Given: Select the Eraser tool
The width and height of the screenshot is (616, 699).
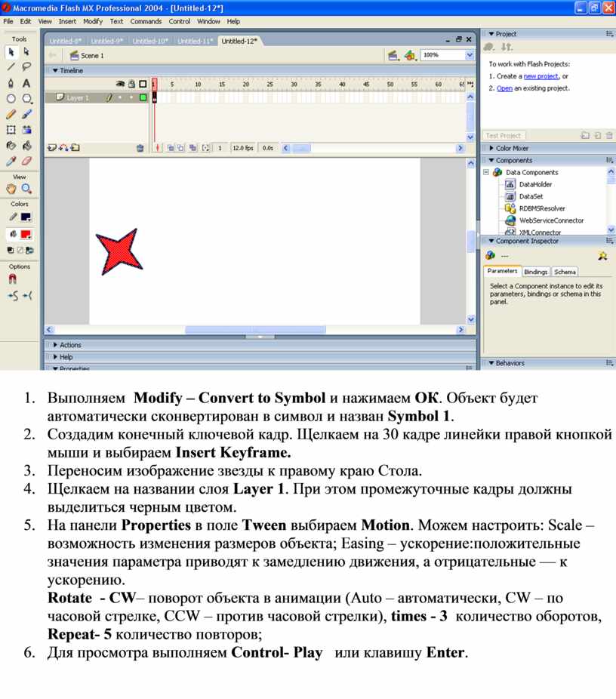Looking at the screenshot, I should pos(26,161).
